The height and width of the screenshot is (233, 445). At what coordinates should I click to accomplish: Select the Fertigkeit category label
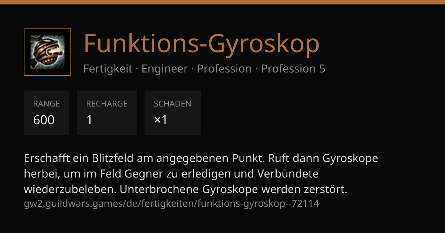coord(108,69)
